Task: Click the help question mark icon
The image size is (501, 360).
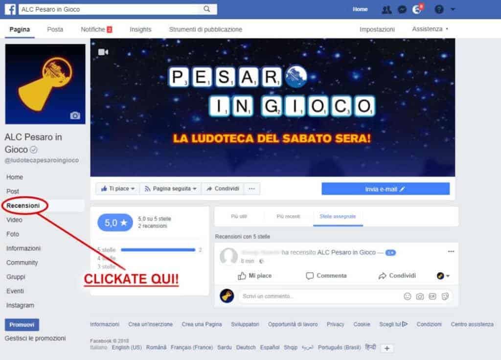Action: (x=439, y=10)
